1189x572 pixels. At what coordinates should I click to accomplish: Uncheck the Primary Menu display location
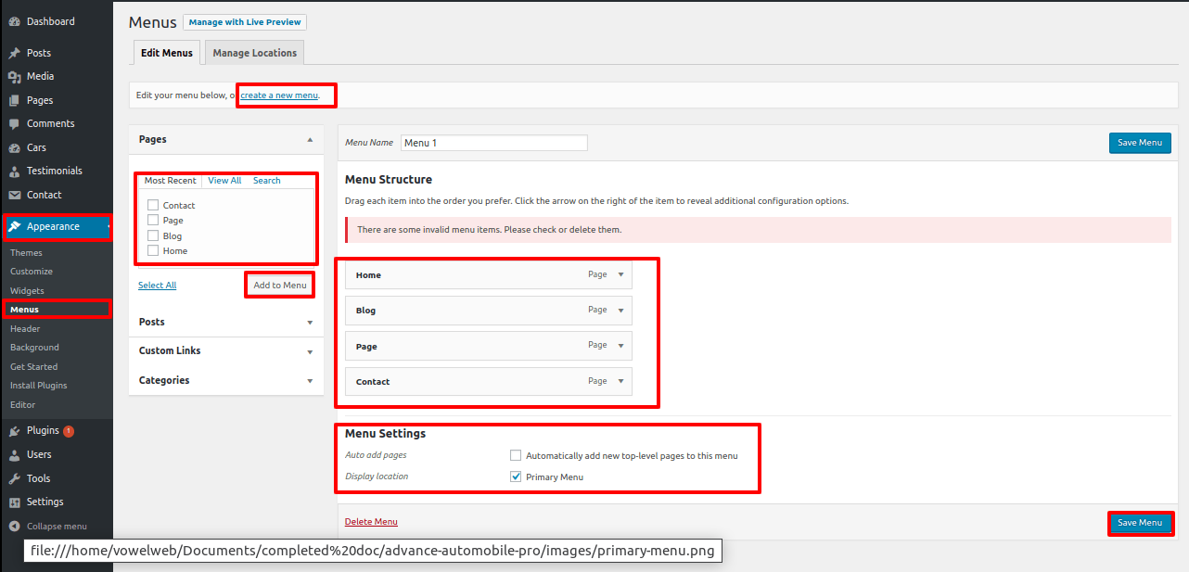coord(516,477)
